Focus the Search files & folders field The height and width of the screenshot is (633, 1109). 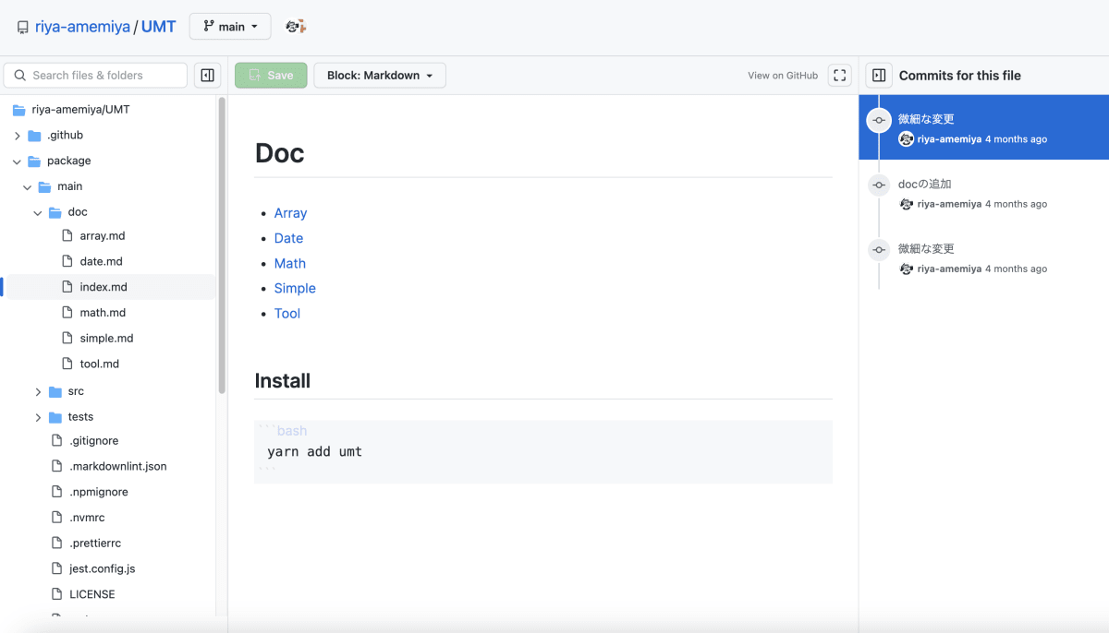[95, 76]
